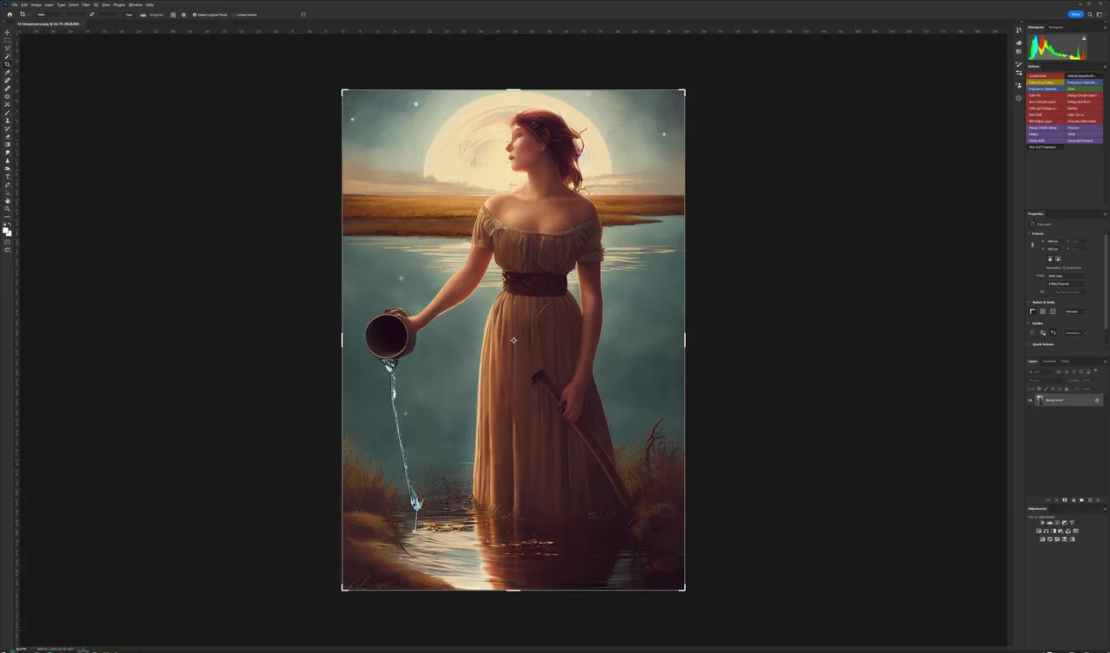Image resolution: width=1110 pixels, height=653 pixels.
Task: Reset default foreground and background colors
Action: (5, 224)
